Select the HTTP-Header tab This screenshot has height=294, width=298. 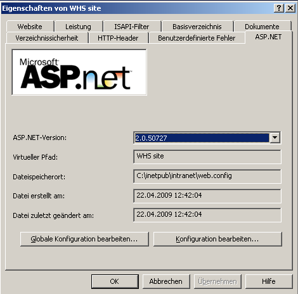tap(118, 38)
